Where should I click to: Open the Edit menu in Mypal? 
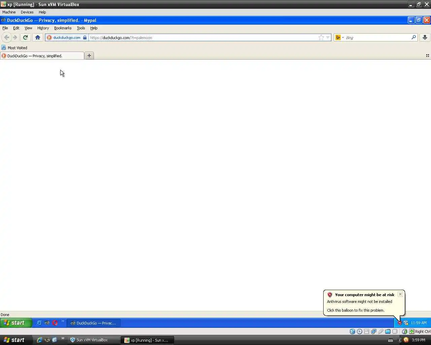click(x=16, y=28)
